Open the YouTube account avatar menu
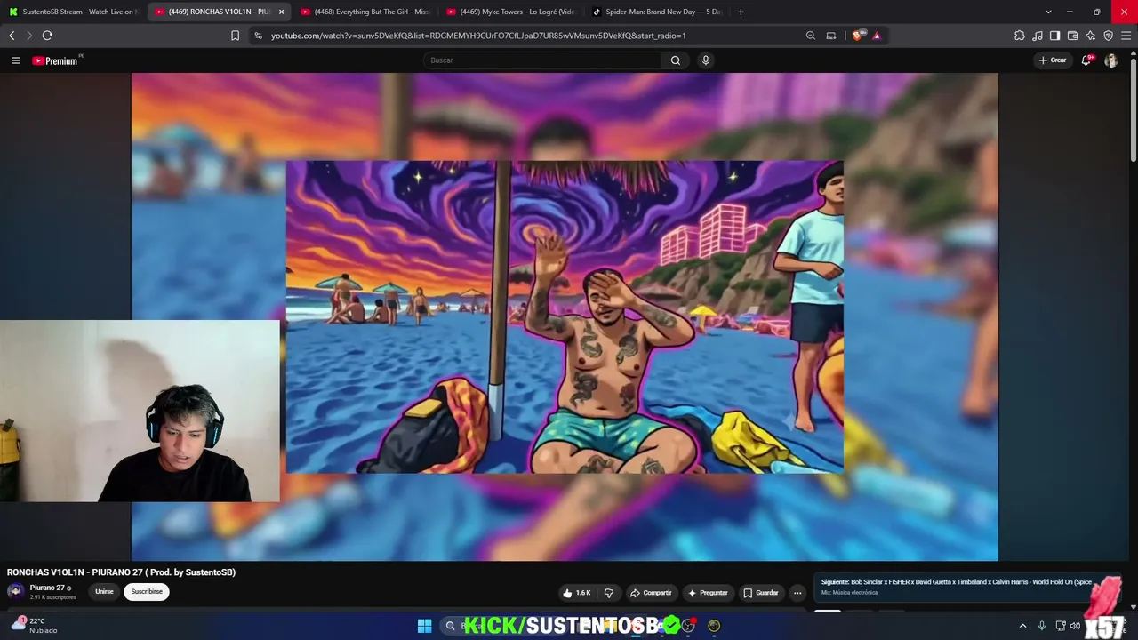The width and height of the screenshot is (1138, 640). (x=1110, y=60)
